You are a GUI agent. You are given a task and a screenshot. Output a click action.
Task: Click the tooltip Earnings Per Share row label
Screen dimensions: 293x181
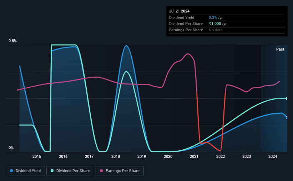click(x=186, y=30)
